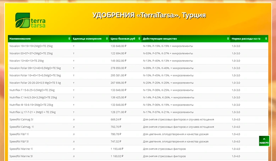Click price 295 581,00 ₽
This screenshot has width=276, height=161.
point(118,75)
